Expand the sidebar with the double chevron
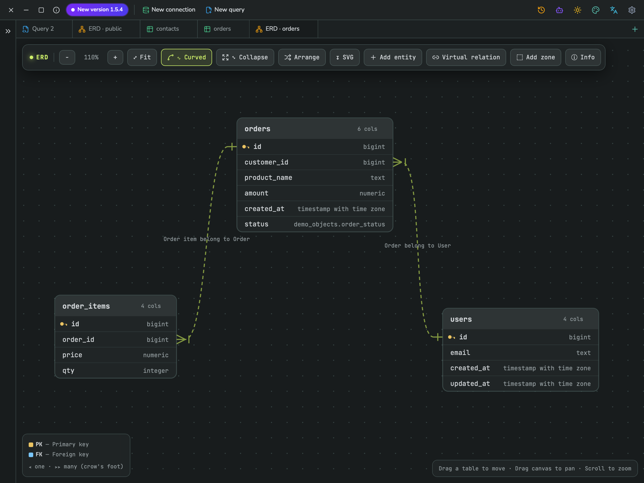 coord(8,31)
